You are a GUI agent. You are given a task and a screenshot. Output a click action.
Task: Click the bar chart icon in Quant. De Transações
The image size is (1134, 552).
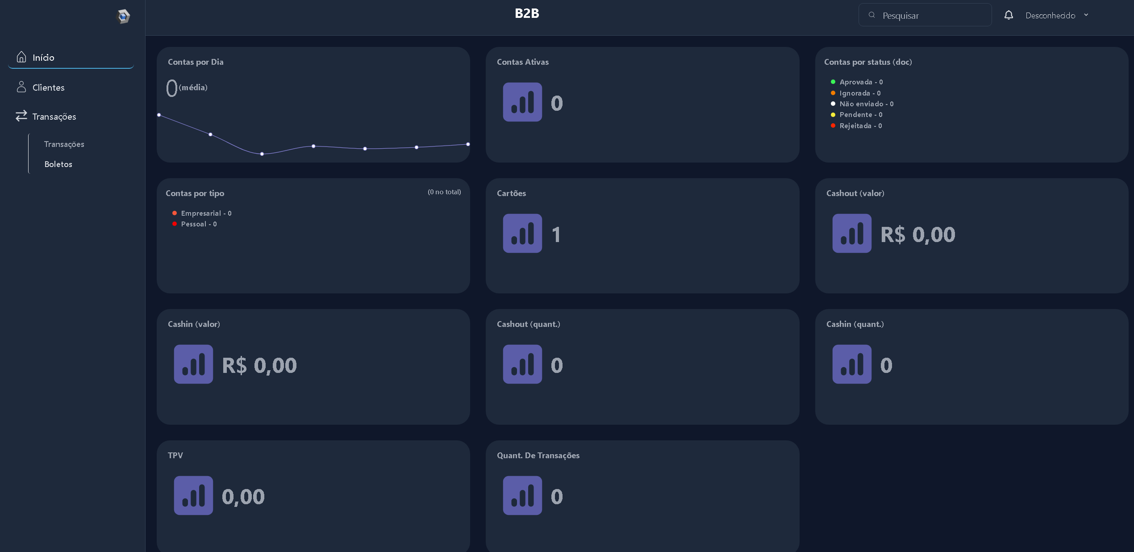pos(522,496)
